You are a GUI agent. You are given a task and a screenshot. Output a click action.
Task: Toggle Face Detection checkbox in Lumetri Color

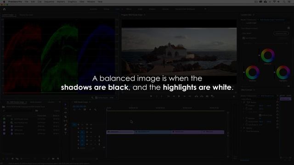[243, 38]
